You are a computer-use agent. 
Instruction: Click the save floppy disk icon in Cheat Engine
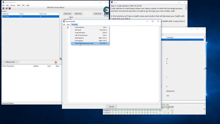[10, 8]
